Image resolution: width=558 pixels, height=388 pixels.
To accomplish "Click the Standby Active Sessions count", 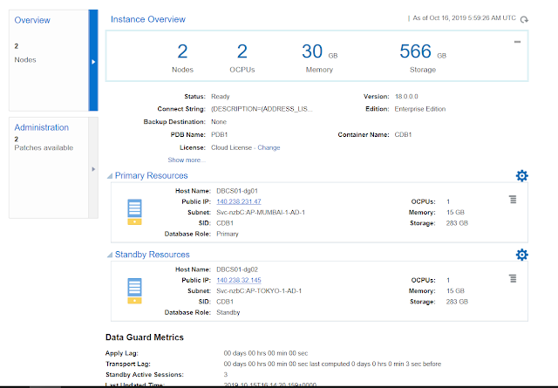I will pyautogui.click(x=226, y=374).
